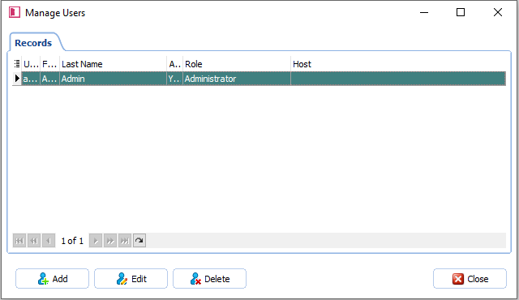Sort by Last Name column header
The width and height of the screenshot is (519, 300).
pos(114,64)
